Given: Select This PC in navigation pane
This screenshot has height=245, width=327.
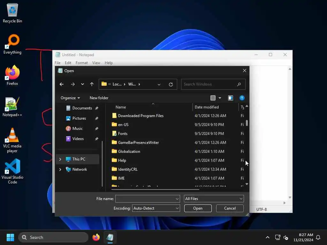Looking at the screenshot, I should (78, 159).
